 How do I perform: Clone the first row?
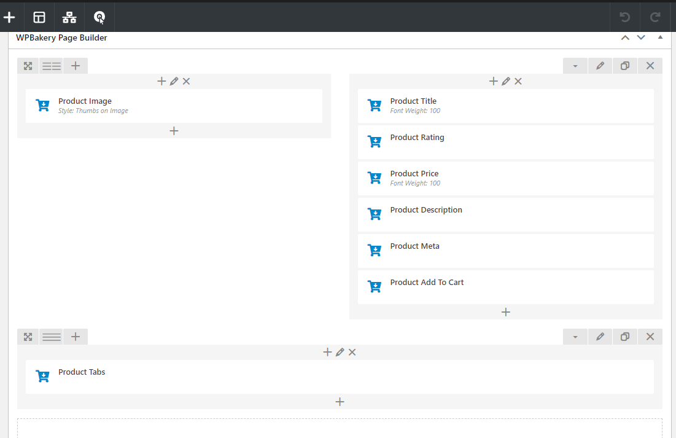point(625,66)
